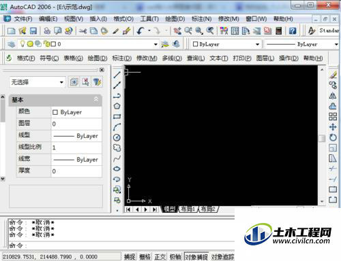Select the Arc draw tool
The height and width of the screenshot is (261, 341).
coord(117,127)
